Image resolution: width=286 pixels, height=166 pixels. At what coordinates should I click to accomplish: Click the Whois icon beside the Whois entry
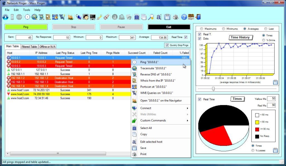134,81
